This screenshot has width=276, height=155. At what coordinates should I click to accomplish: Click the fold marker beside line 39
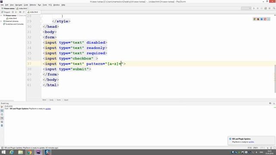[41, 74]
